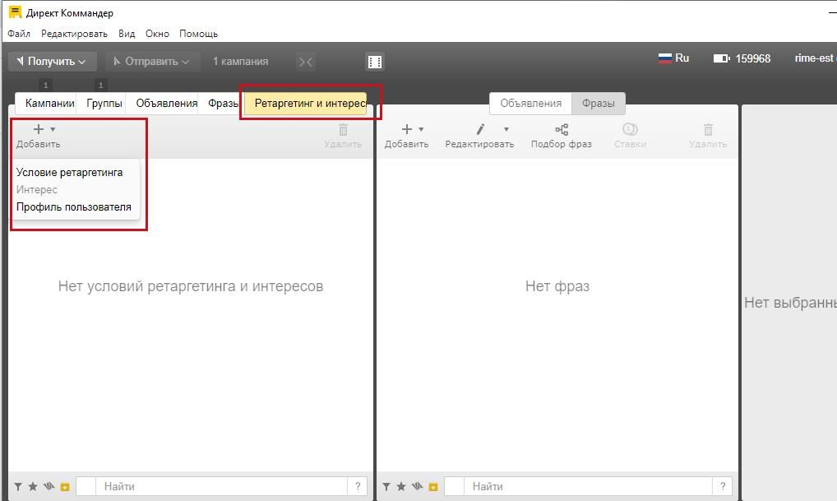Expand the Отправить dropdown button
837x501 pixels.
tap(152, 62)
